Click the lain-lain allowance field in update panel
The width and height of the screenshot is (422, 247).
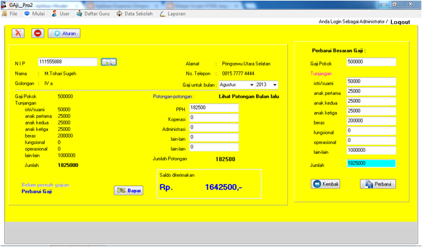click(x=371, y=151)
